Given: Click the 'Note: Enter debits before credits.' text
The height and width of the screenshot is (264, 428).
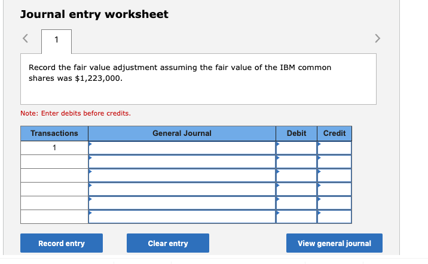Looking at the screenshot, I should tap(75, 113).
